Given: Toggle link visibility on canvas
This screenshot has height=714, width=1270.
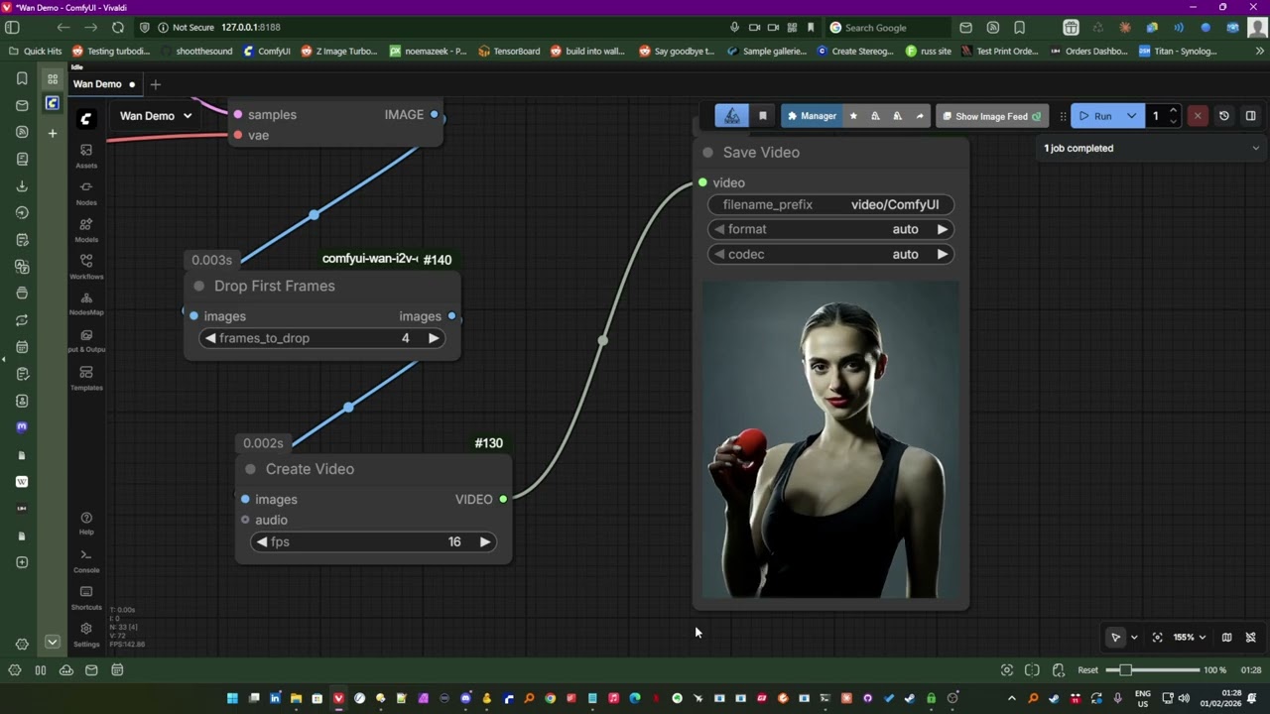Looking at the screenshot, I should click(1251, 638).
